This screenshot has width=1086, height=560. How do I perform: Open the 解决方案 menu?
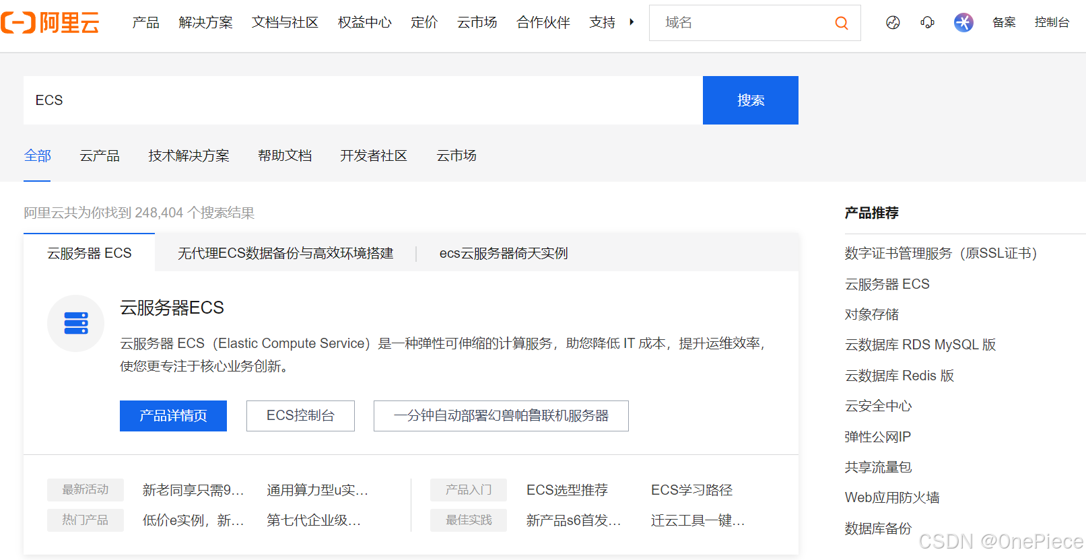tap(205, 22)
